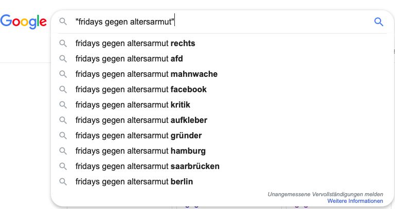Click magnifier icon beside 'berlin' suggestion
This screenshot has height=209, width=395.
click(x=63, y=182)
